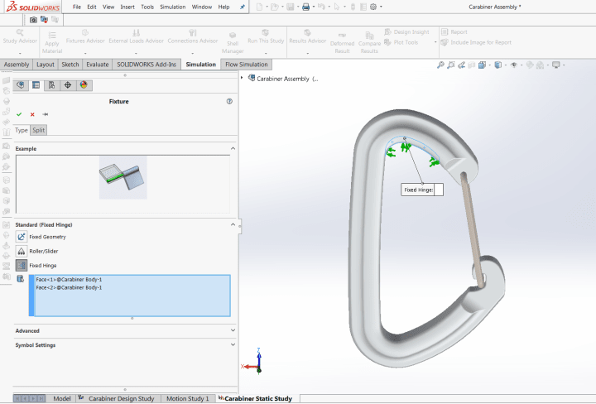Switch to the Split tab
Screen dimensions: 596x404
[x=39, y=130]
